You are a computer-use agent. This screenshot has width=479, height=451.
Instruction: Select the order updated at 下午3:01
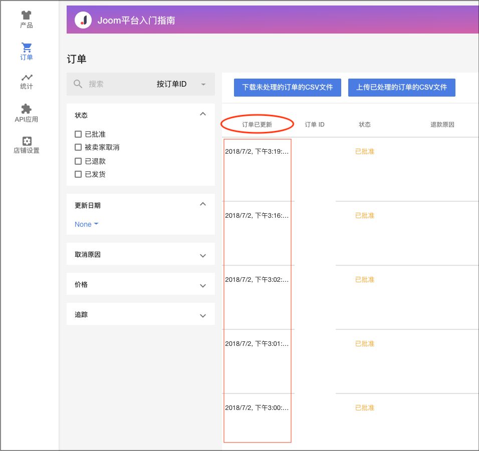[257, 343]
